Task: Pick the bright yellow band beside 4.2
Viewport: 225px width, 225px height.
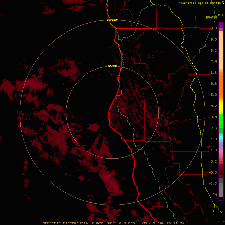Action: [x=221, y=107]
